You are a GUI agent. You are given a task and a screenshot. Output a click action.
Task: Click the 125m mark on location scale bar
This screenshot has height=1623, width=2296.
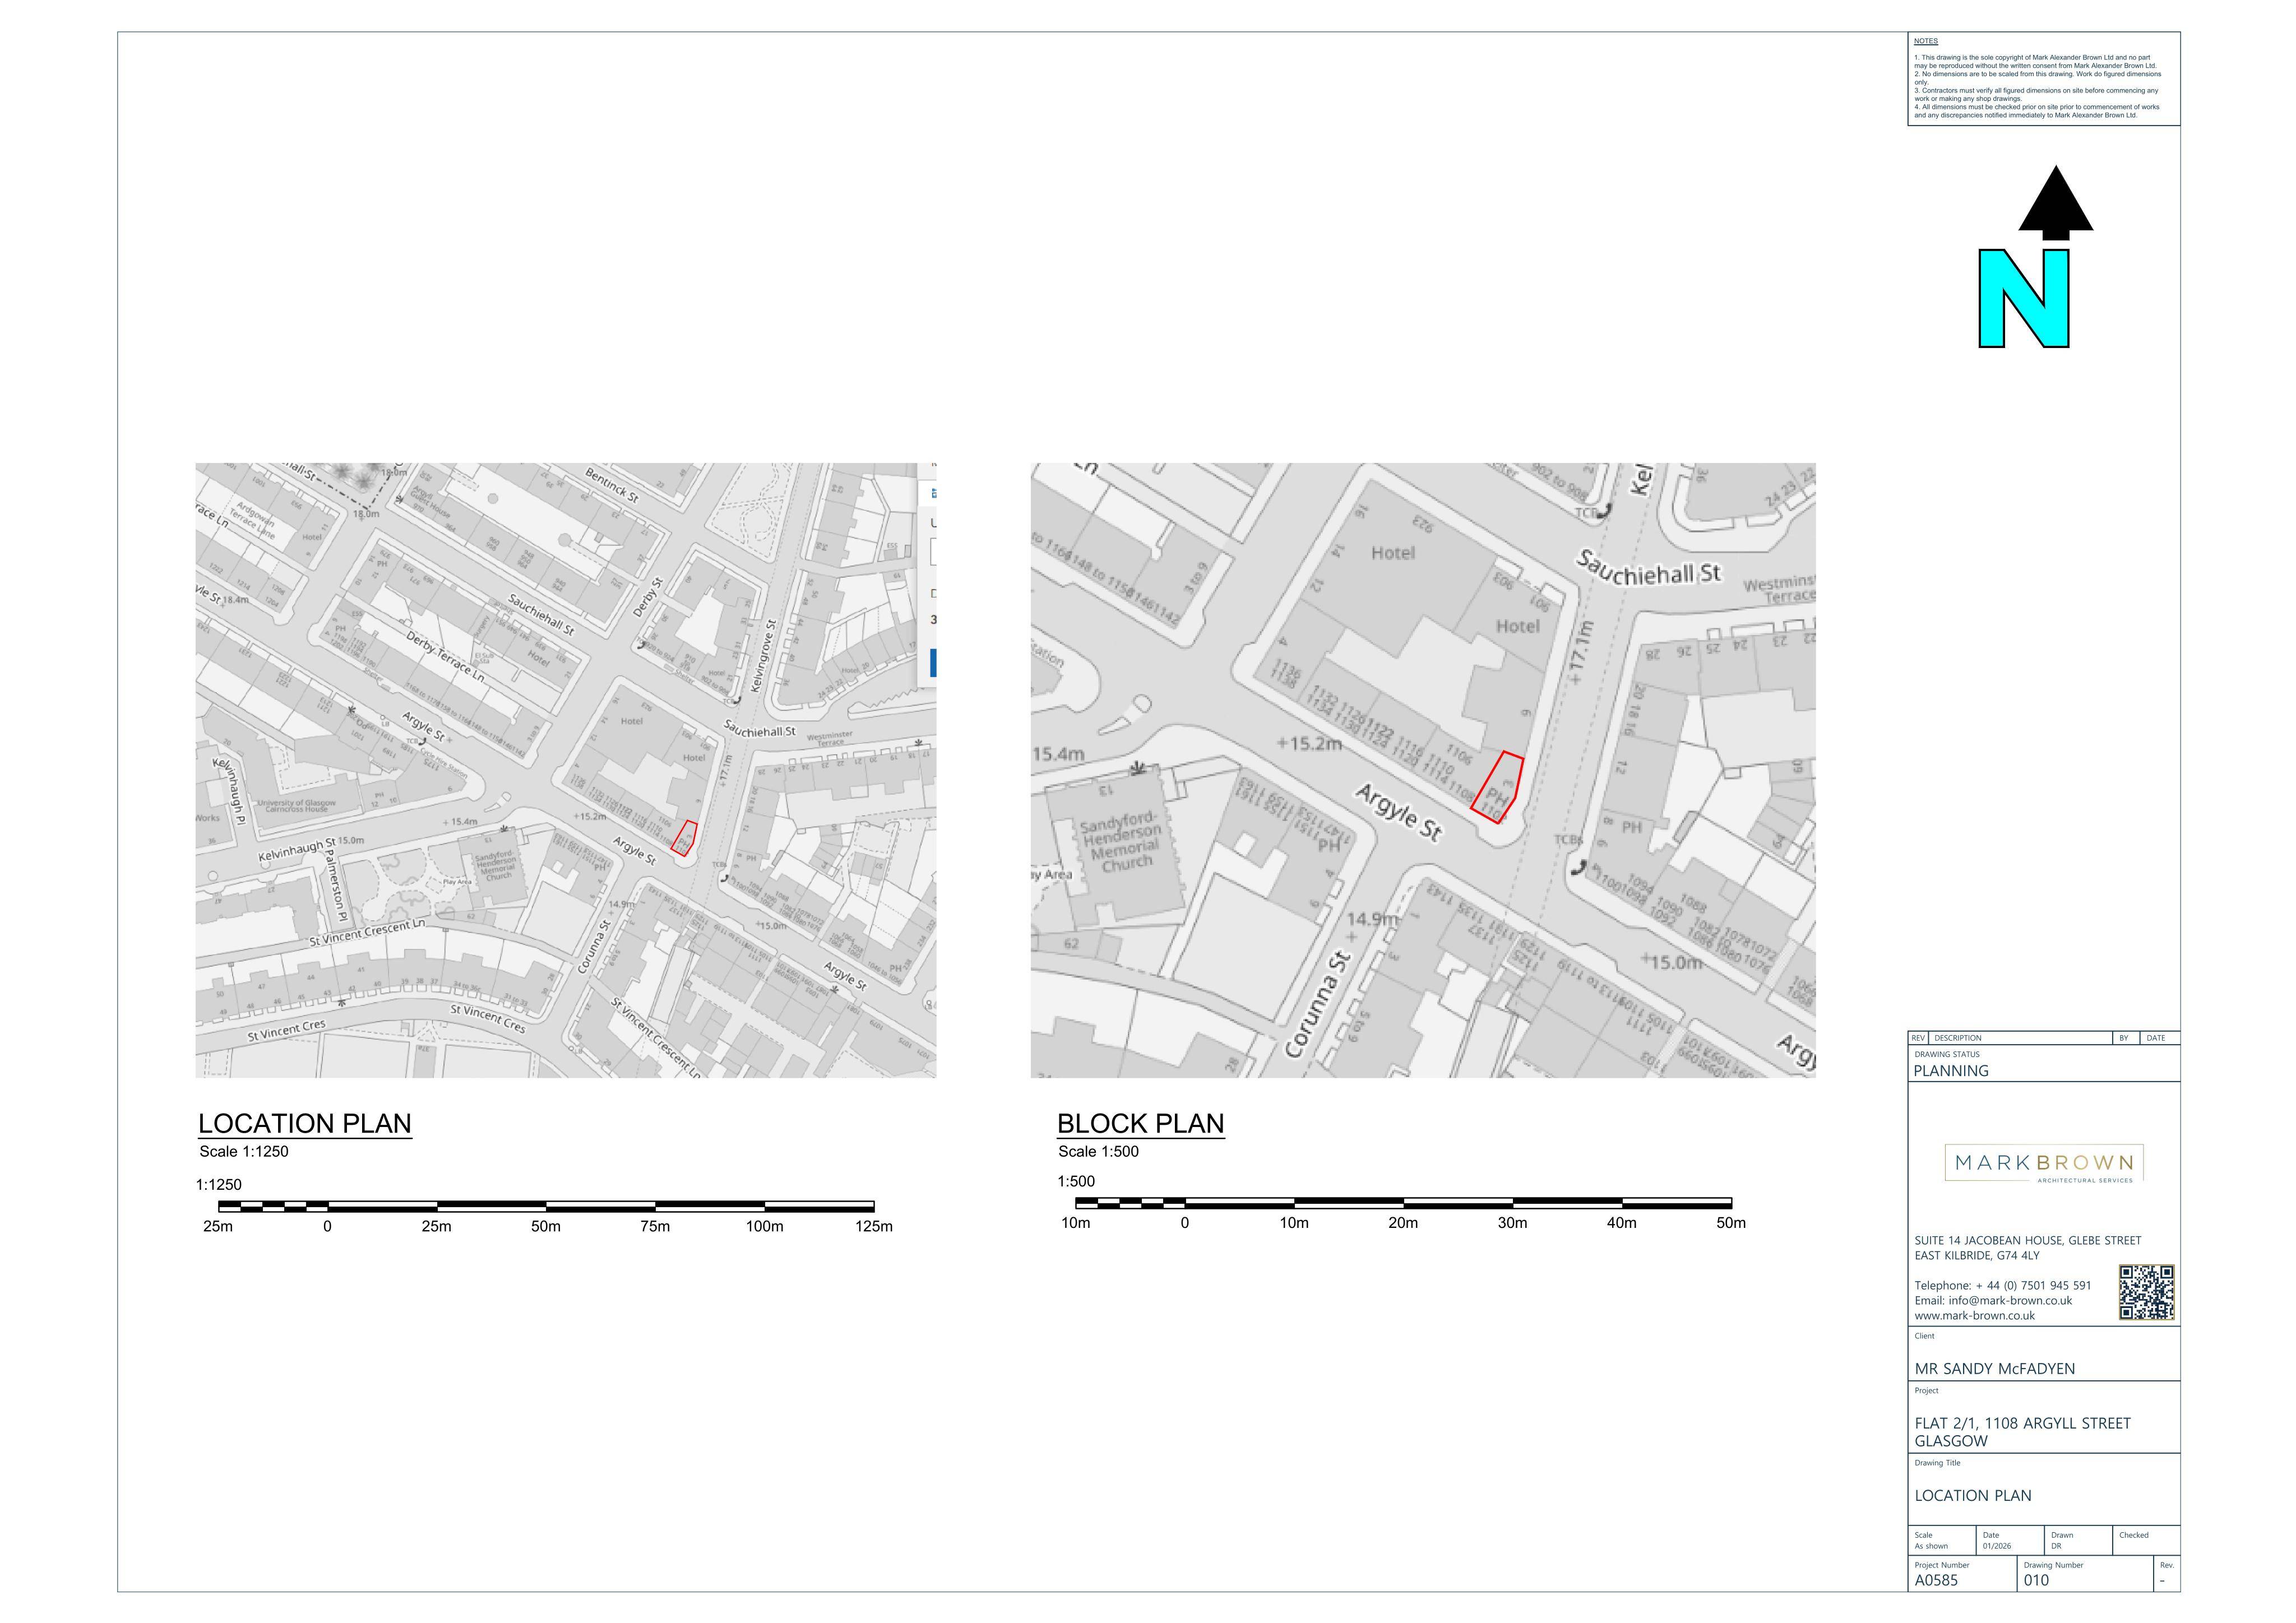(x=873, y=1226)
